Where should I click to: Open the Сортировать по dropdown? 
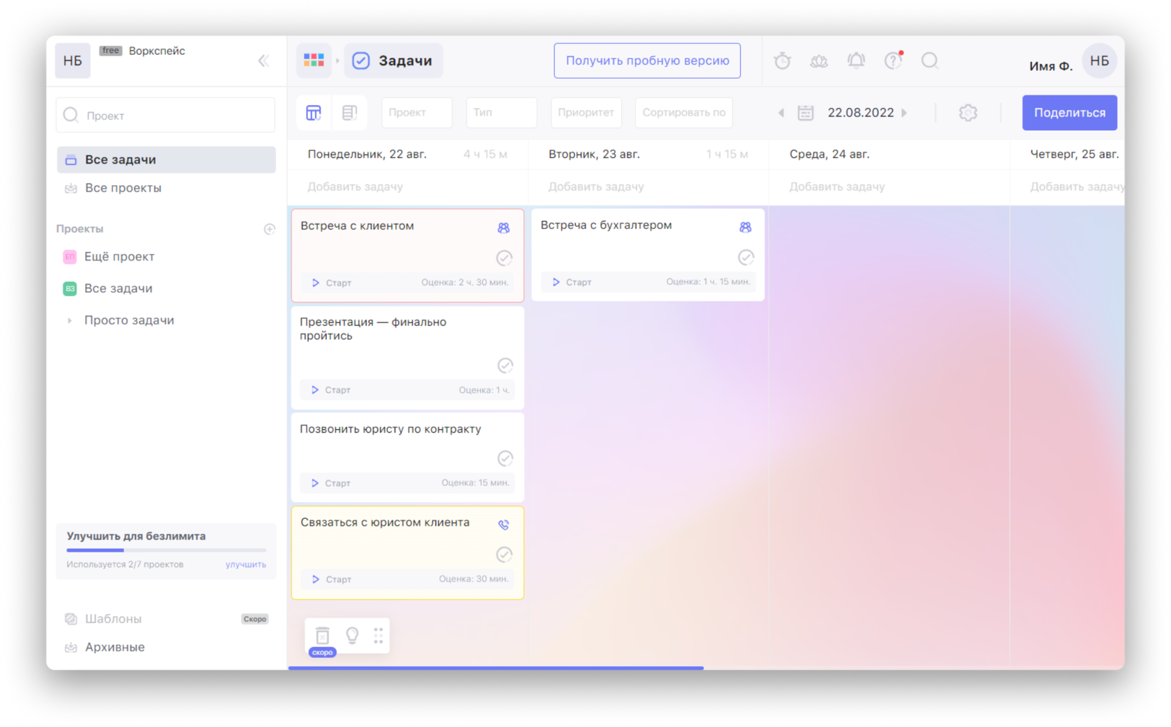[x=684, y=113]
